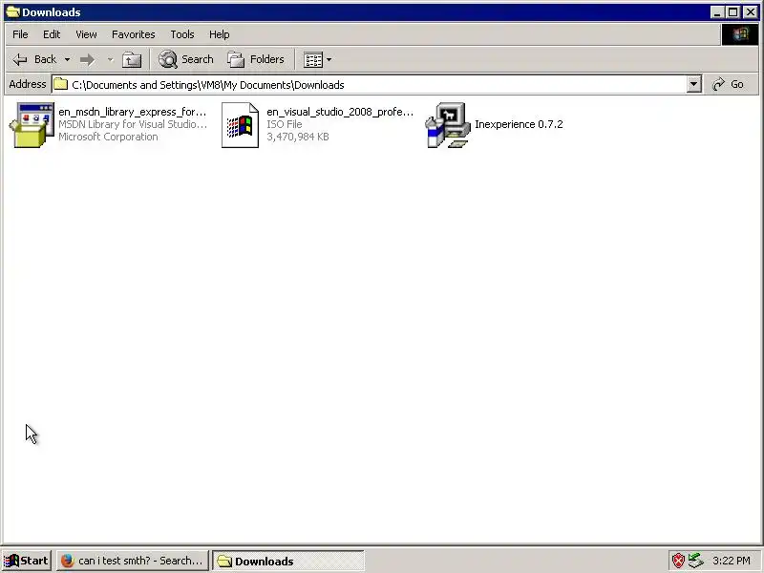The image size is (764, 573).
Task: Open the Back history dropdown arrow
Action: (x=67, y=59)
